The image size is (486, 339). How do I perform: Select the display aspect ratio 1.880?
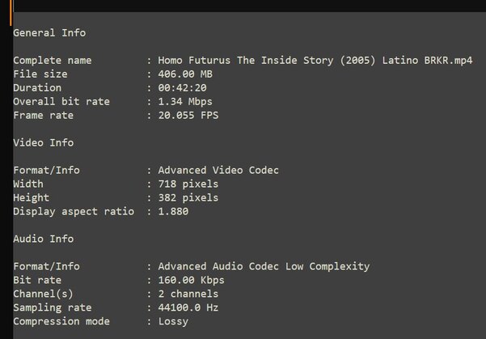[173, 211]
